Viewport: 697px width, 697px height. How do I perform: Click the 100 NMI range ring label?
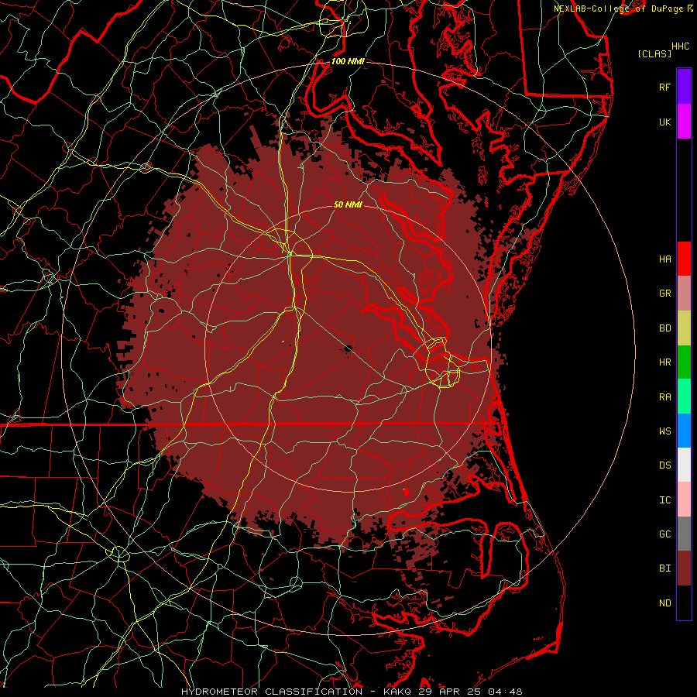click(x=348, y=61)
